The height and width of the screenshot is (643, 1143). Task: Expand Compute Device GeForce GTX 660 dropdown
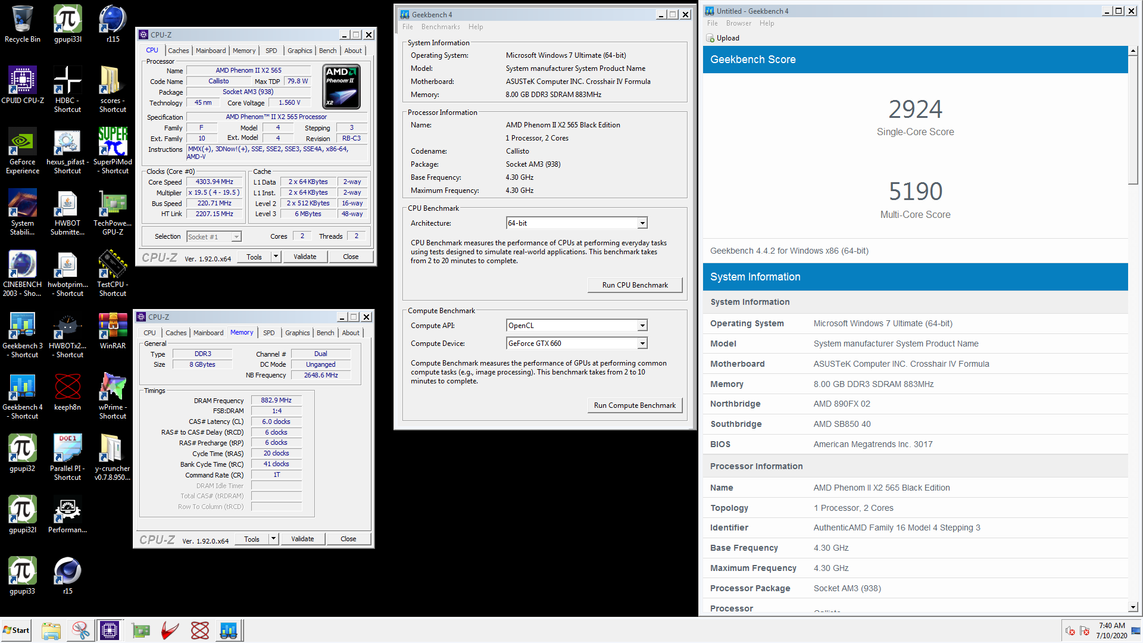tap(642, 344)
